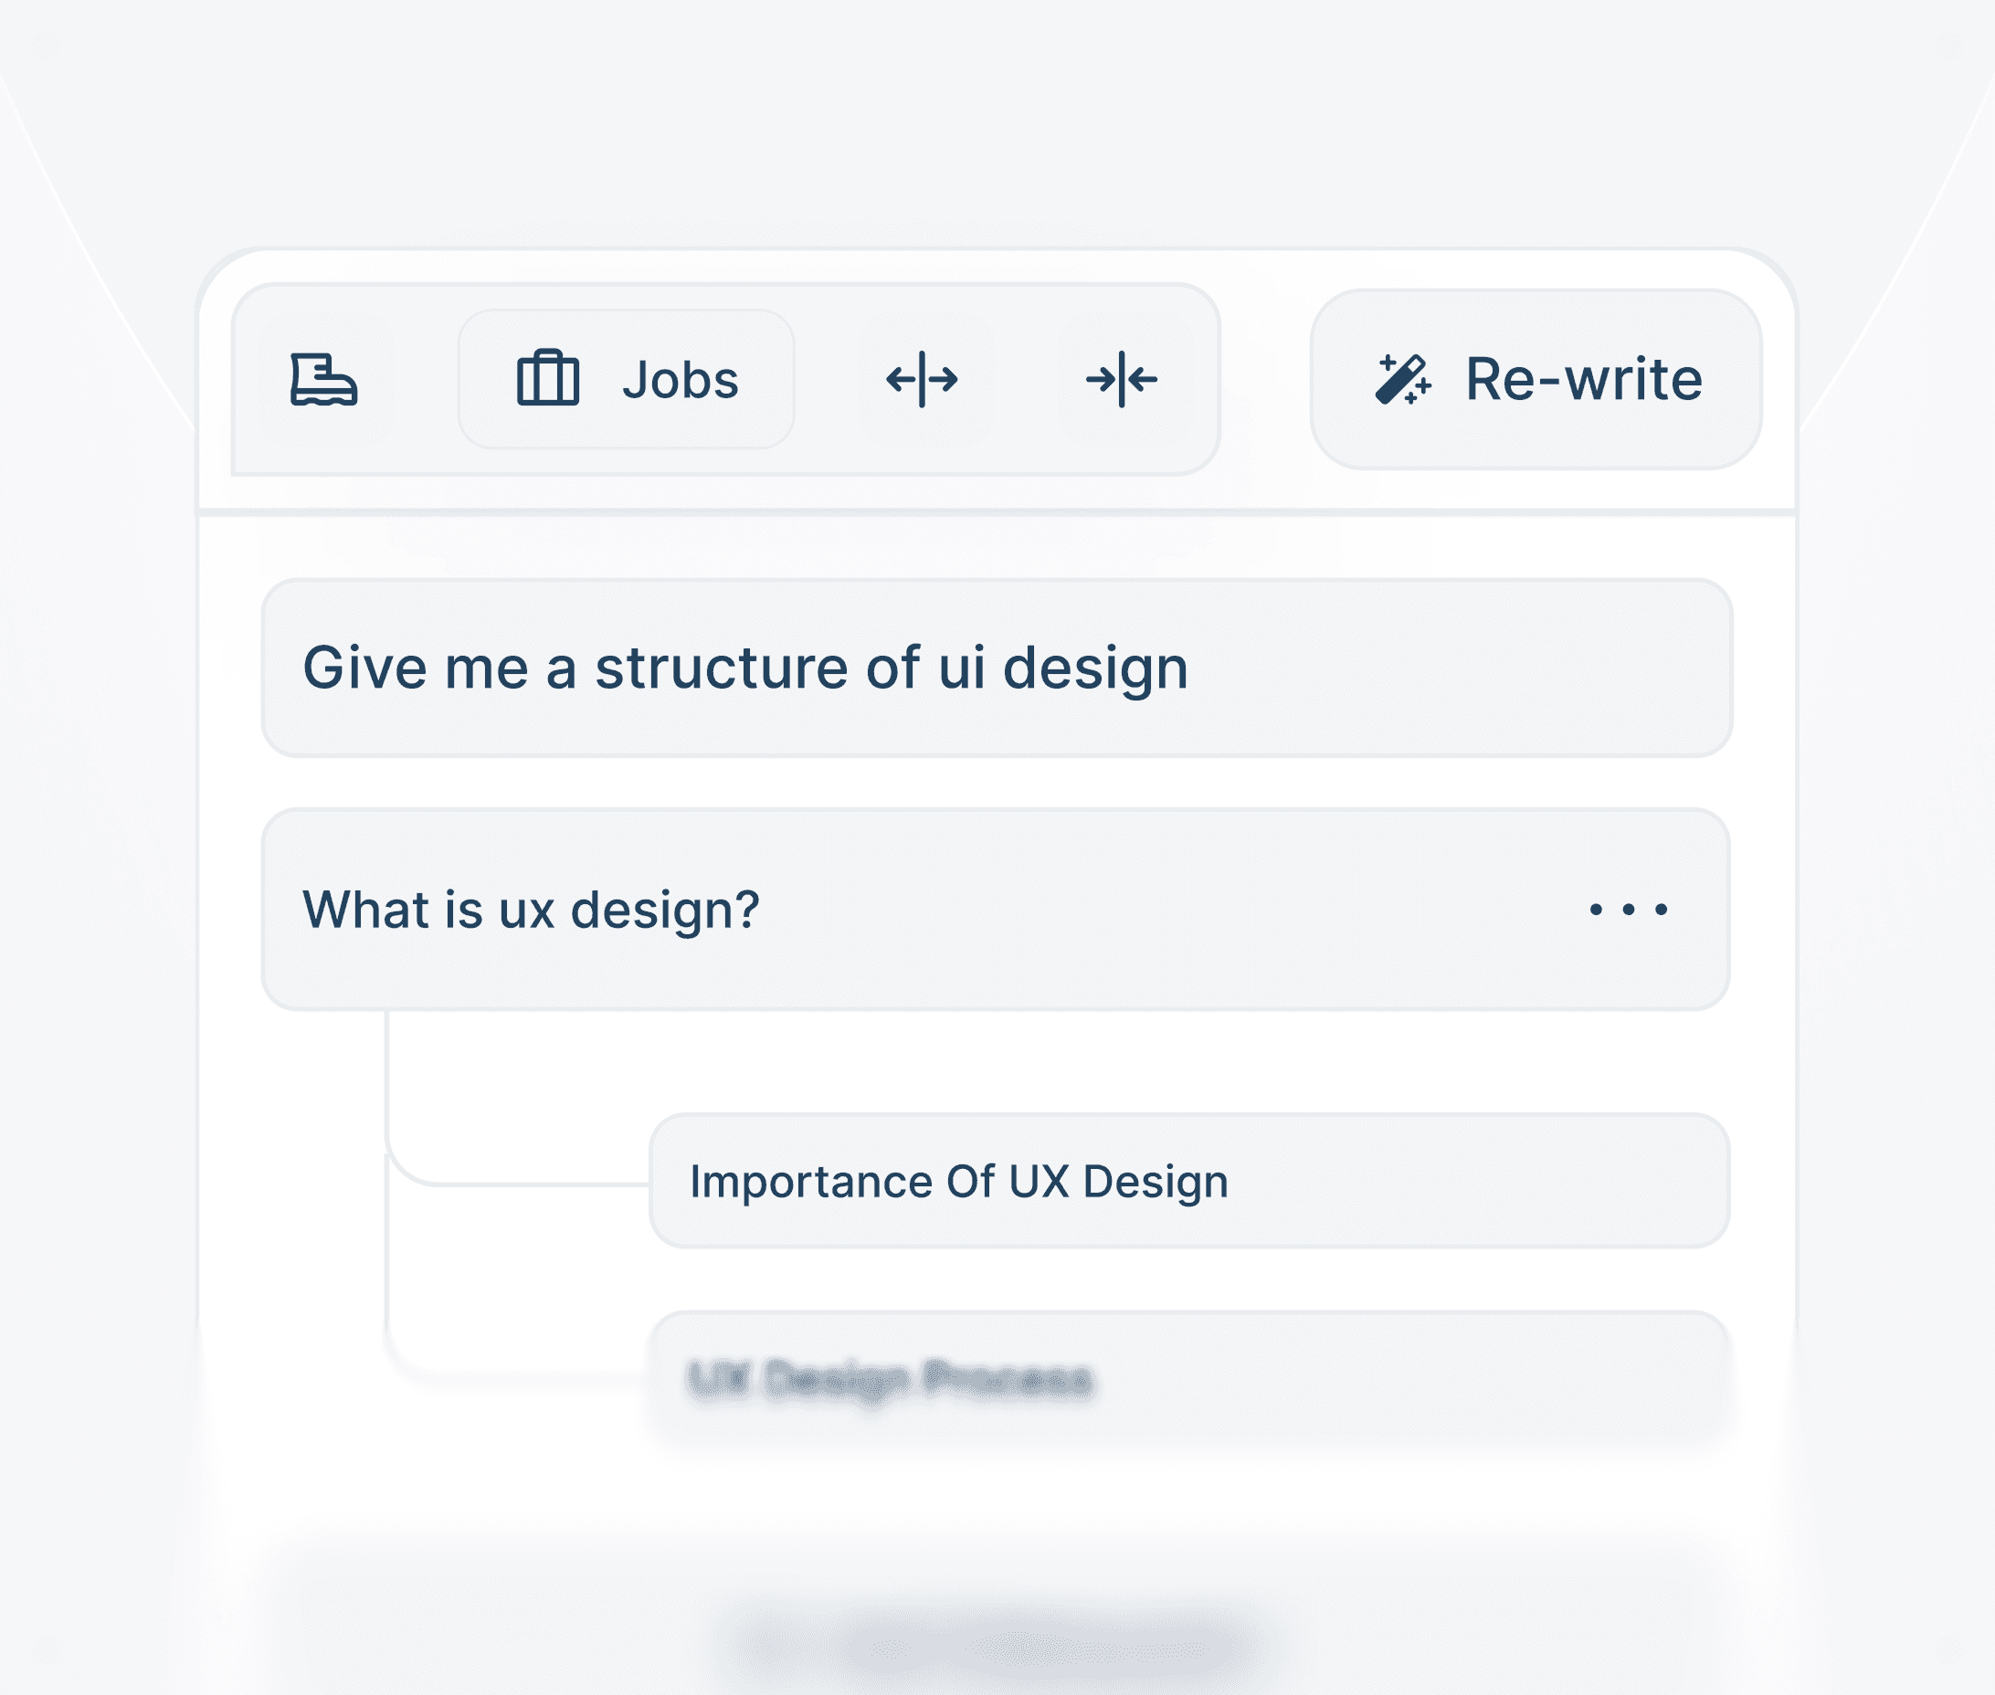The height and width of the screenshot is (1695, 1995).
Task: Click the "What is ux design?" heading text
Action: point(531,910)
